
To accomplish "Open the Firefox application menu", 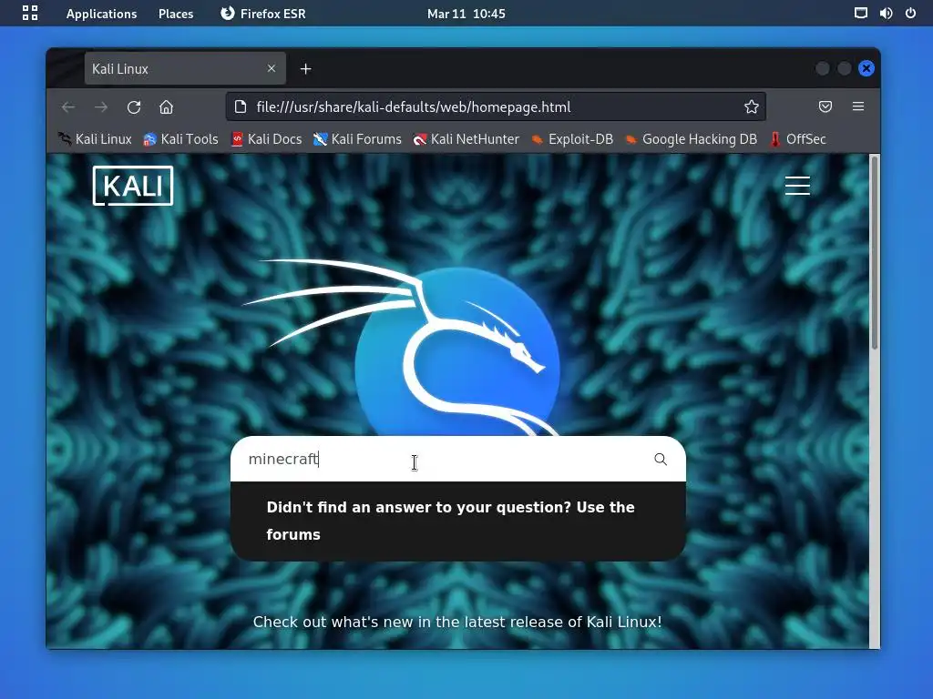I will [858, 107].
